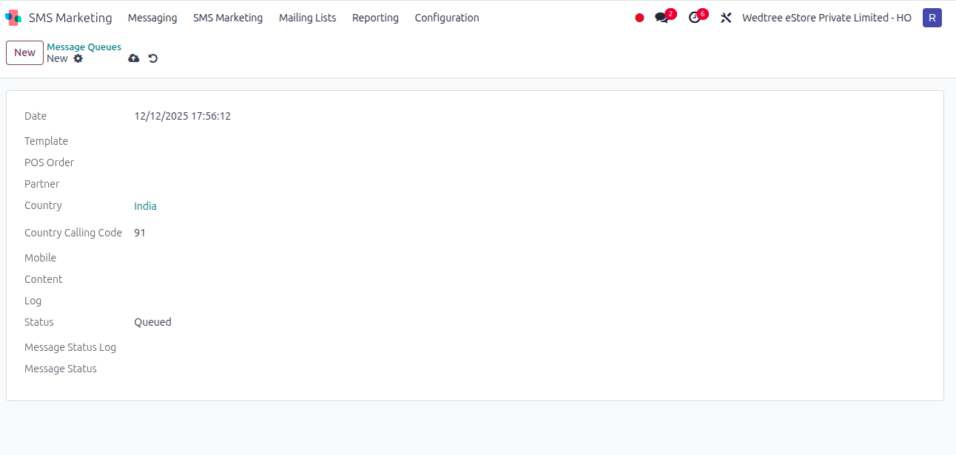Viewport: 956px width, 455px height.
Task: Switch to the Reporting menu
Action: (x=375, y=18)
